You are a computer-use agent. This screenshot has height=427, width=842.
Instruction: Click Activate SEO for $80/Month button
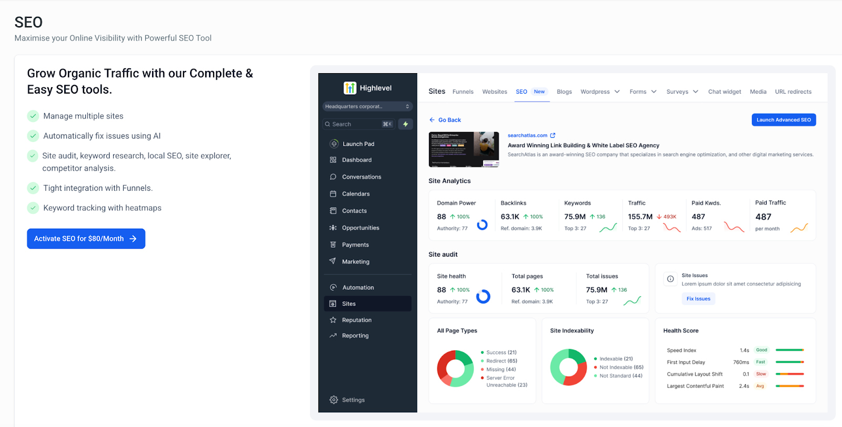click(x=86, y=239)
